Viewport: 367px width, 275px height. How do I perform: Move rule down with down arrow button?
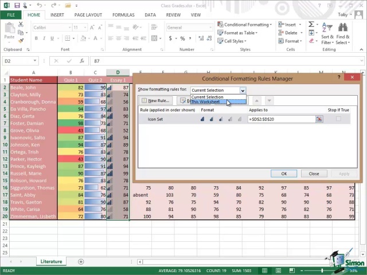pyautogui.click(x=269, y=101)
